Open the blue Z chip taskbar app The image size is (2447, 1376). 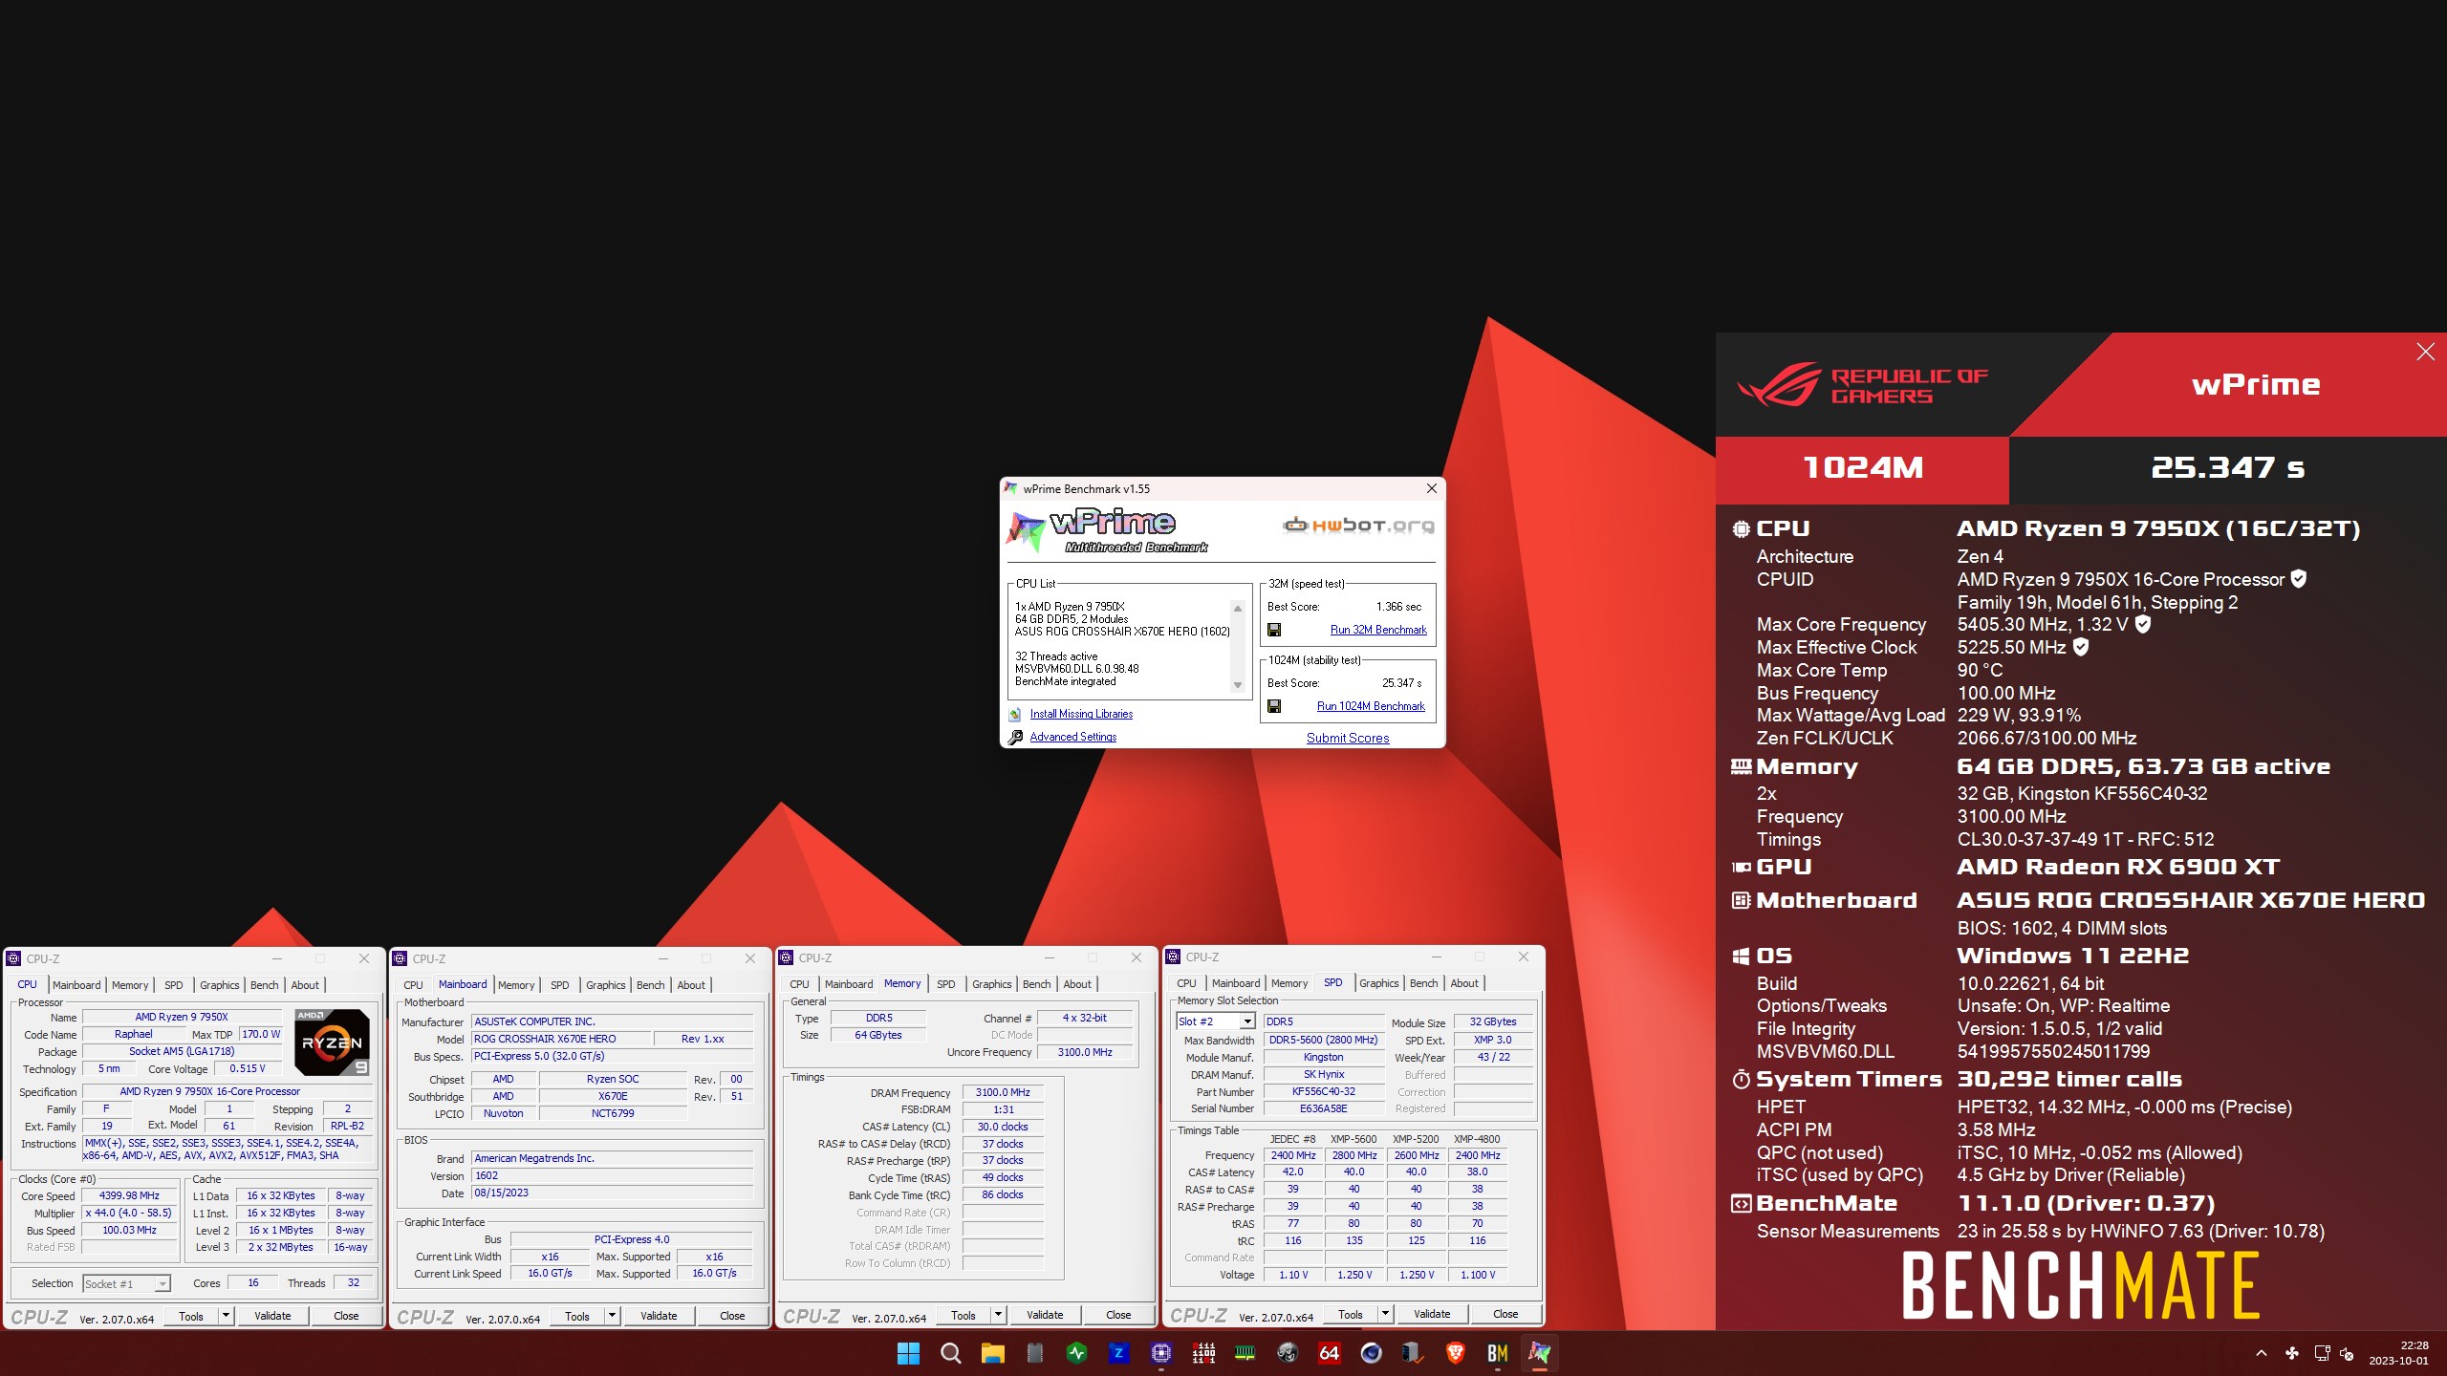pos(1118,1353)
